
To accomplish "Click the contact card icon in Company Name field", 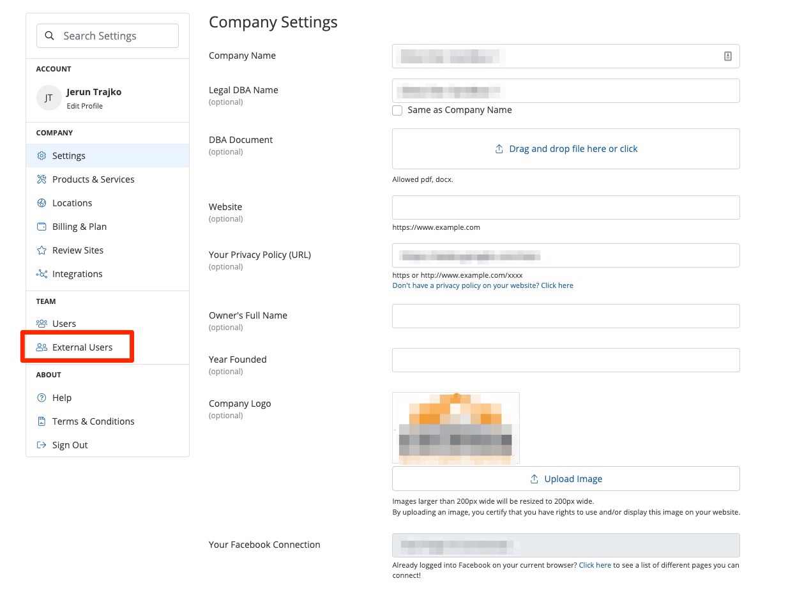I will pos(727,56).
